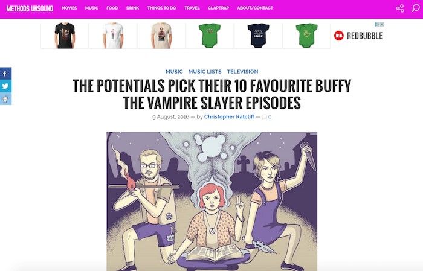
Task: Share article via Twitter sidebar icon
Action: (x=5, y=86)
